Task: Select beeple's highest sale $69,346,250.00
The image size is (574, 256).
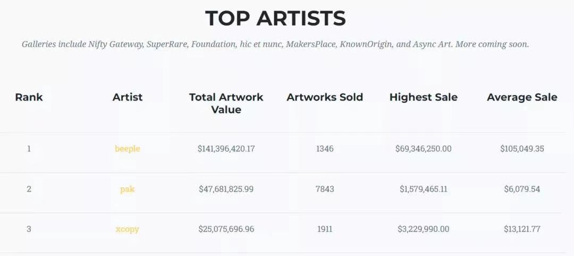Action: pos(424,149)
